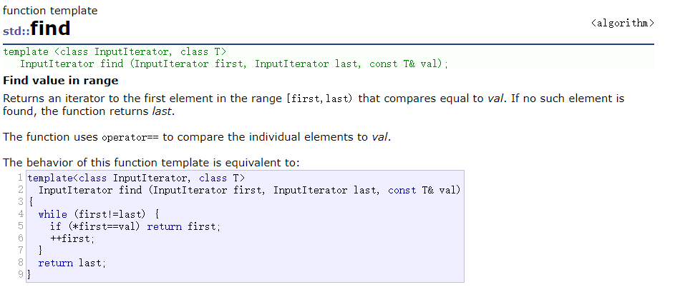Image resolution: width=675 pixels, height=302 pixels.
Task: Click the '++first;' statement
Action: [72, 238]
